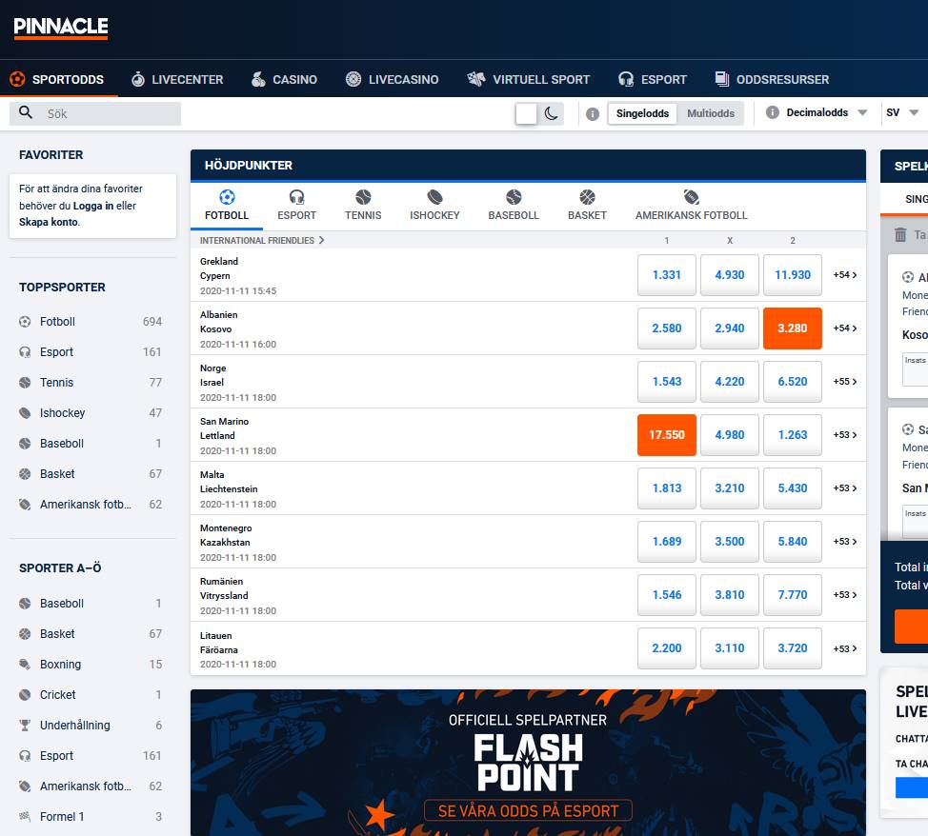Viewport: 928px width, 836px height.
Task: Click the Esport headset icon in top nav
Action: click(x=626, y=79)
